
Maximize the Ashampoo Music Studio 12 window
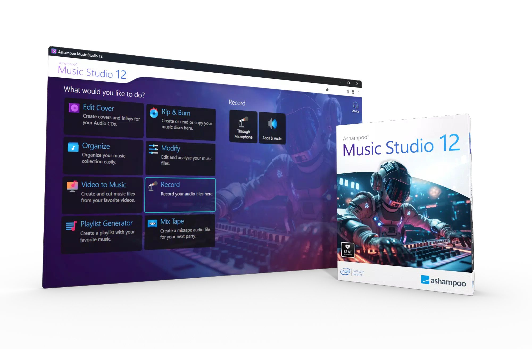(348, 83)
